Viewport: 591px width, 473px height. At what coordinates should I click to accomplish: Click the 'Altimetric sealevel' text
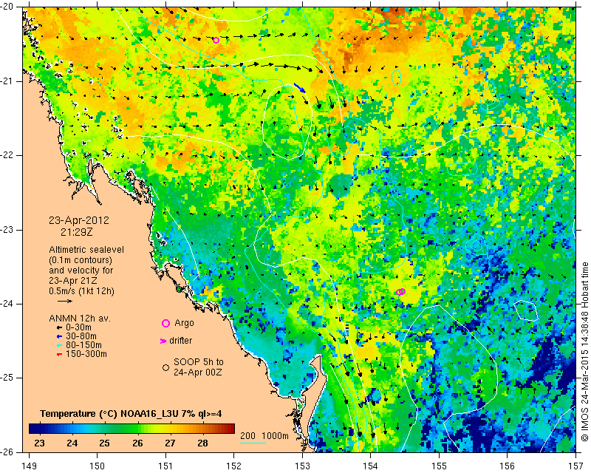pos(86,250)
